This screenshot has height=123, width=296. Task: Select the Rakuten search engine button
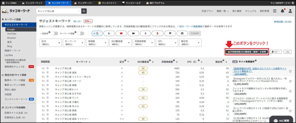click(x=158, y=33)
